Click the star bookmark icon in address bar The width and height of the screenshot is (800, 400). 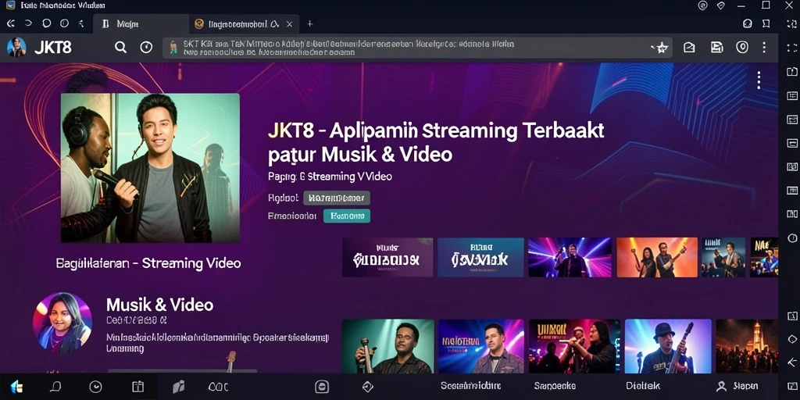(x=662, y=48)
